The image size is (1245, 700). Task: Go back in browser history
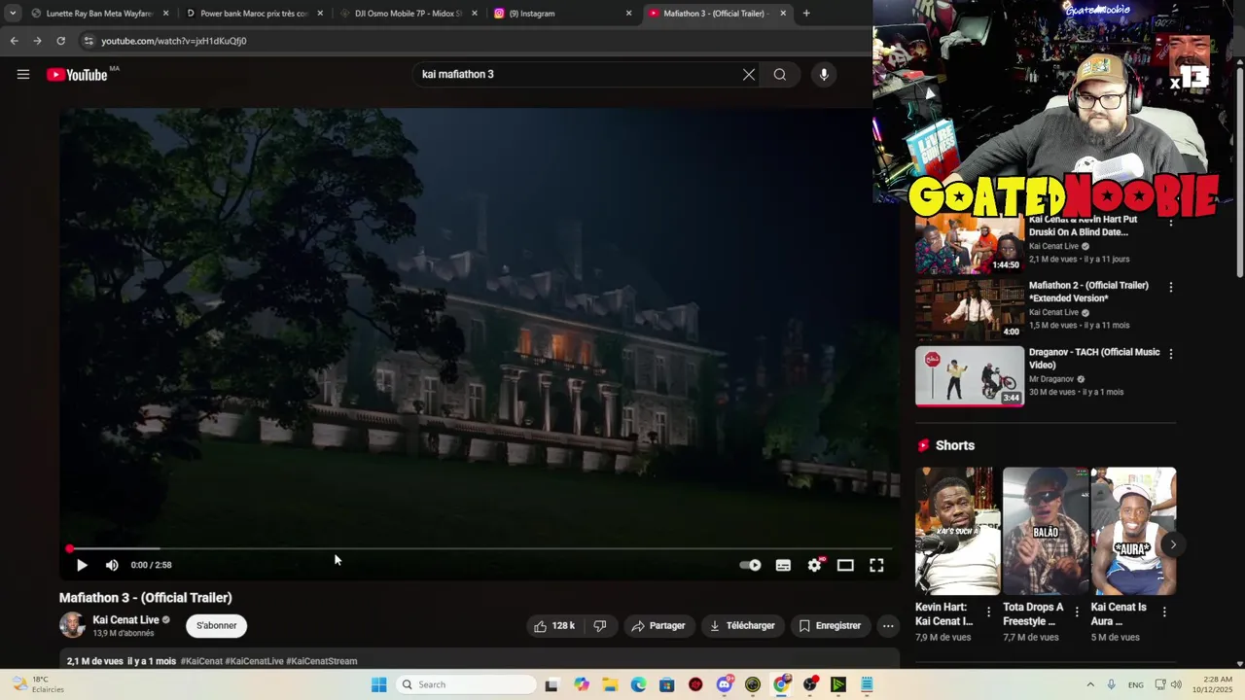(14, 41)
